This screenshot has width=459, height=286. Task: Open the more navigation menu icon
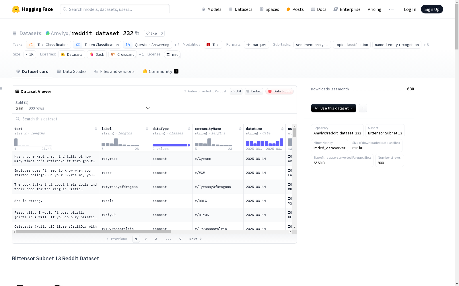391,9
